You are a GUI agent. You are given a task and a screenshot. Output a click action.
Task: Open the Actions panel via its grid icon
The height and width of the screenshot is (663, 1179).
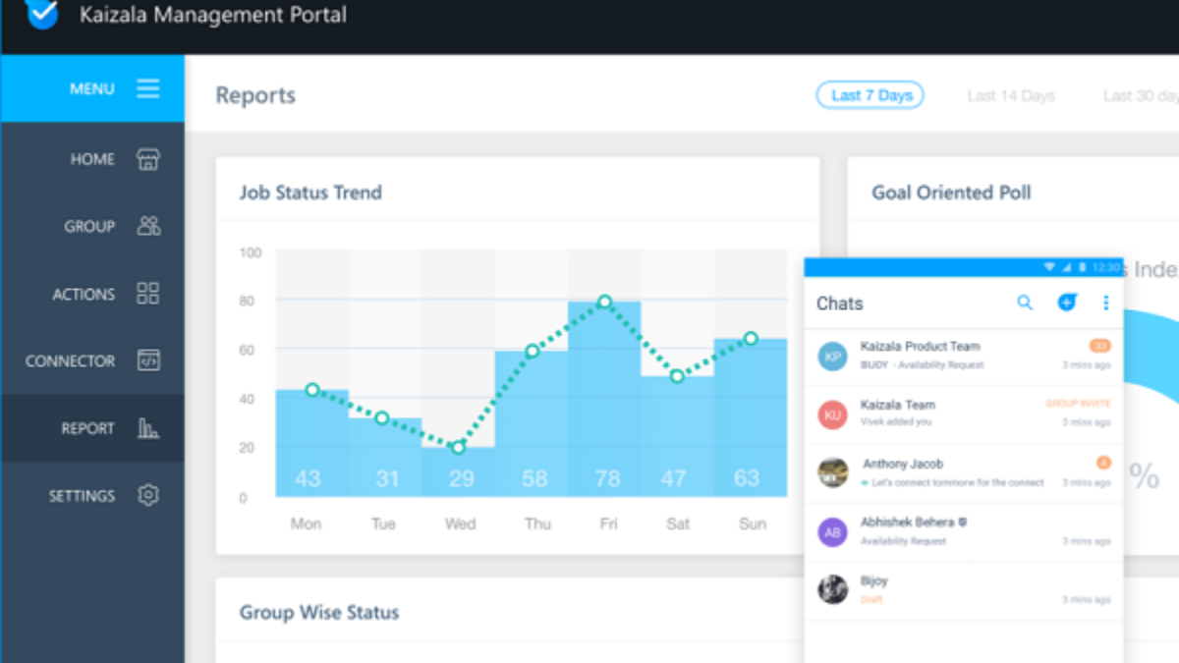[x=147, y=293]
